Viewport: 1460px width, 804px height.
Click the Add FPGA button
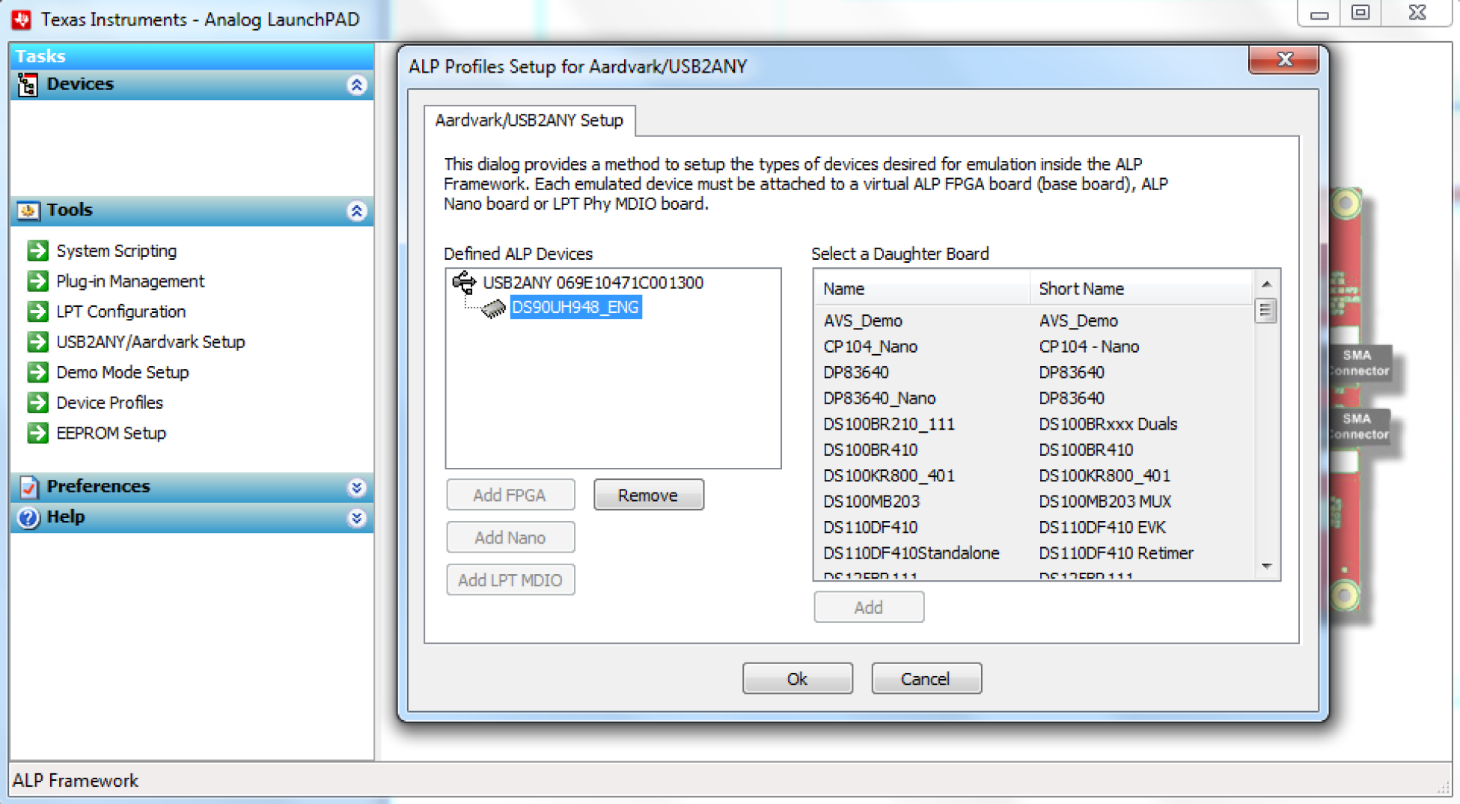click(510, 495)
